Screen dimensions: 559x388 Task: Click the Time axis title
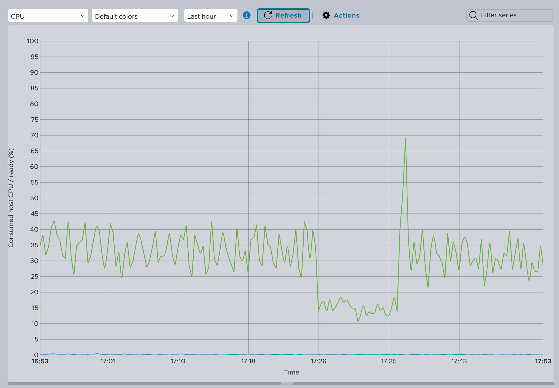pyautogui.click(x=292, y=372)
